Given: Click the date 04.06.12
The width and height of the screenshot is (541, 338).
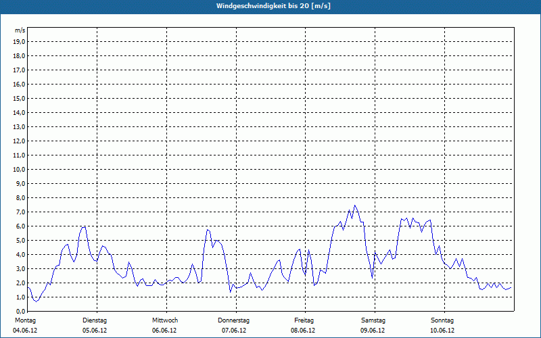Looking at the screenshot, I should coord(25,331).
